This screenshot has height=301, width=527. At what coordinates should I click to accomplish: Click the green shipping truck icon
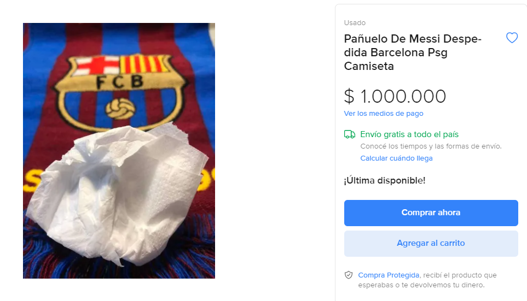coord(349,134)
